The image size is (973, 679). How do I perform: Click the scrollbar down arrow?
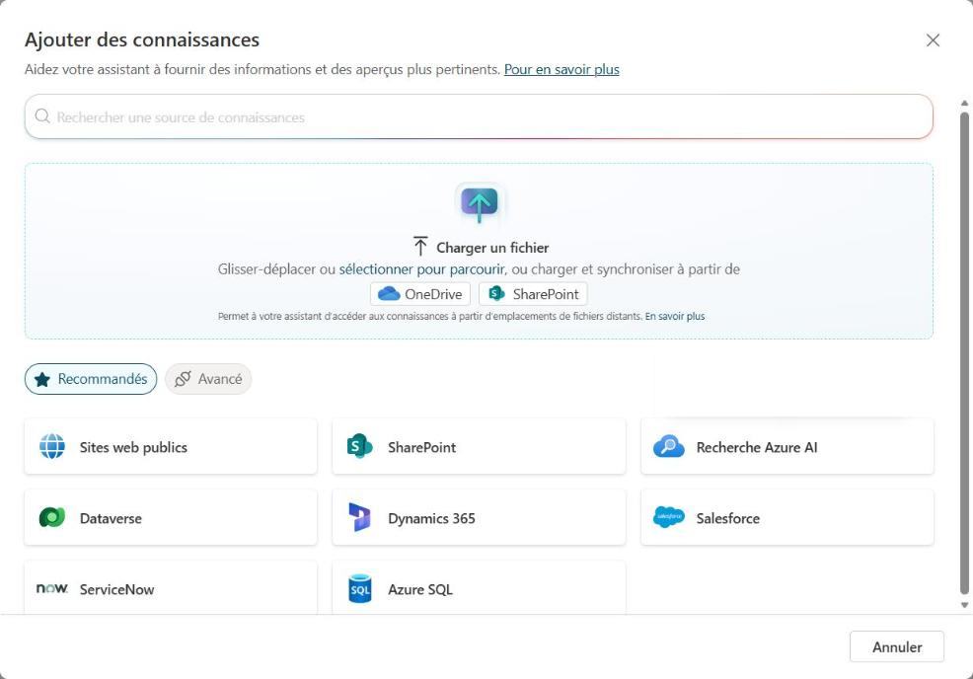pyautogui.click(x=964, y=605)
